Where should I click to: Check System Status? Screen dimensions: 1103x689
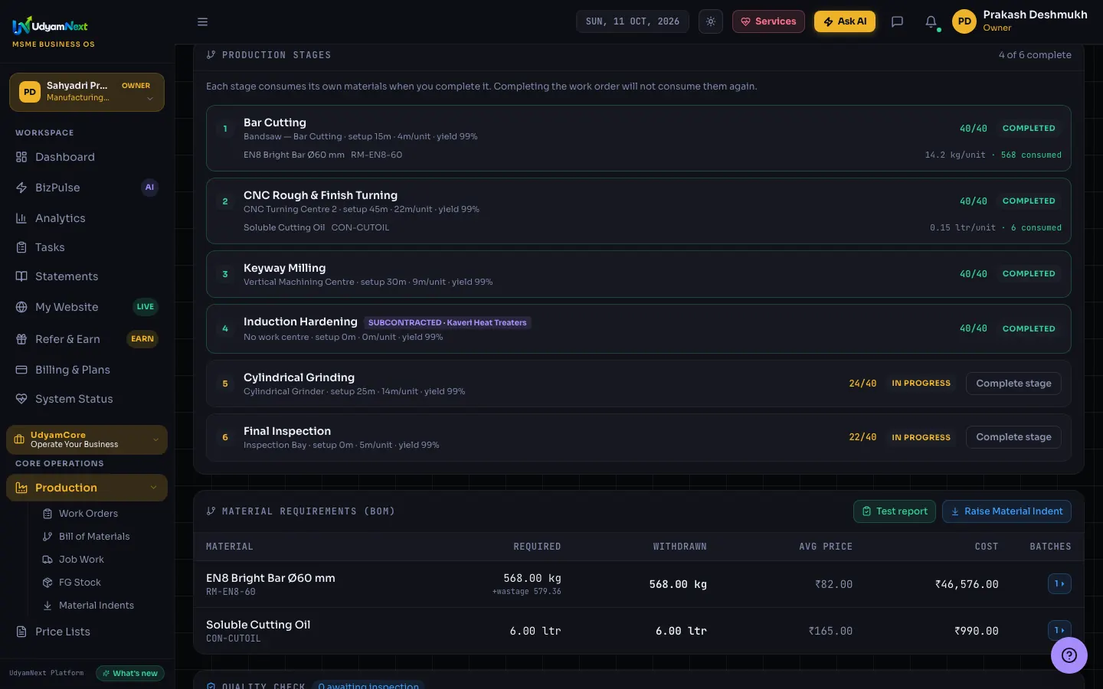tap(87, 399)
